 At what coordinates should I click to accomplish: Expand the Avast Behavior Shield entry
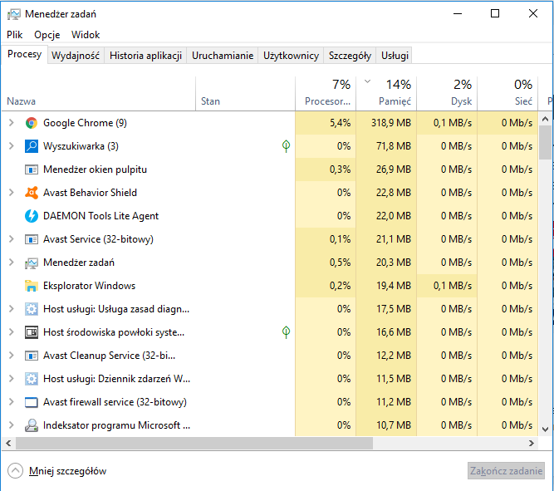pyautogui.click(x=12, y=193)
